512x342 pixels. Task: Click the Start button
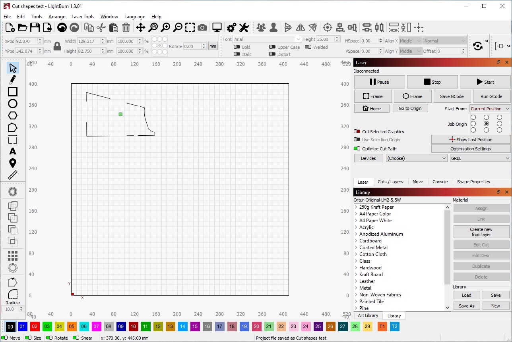(x=485, y=82)
